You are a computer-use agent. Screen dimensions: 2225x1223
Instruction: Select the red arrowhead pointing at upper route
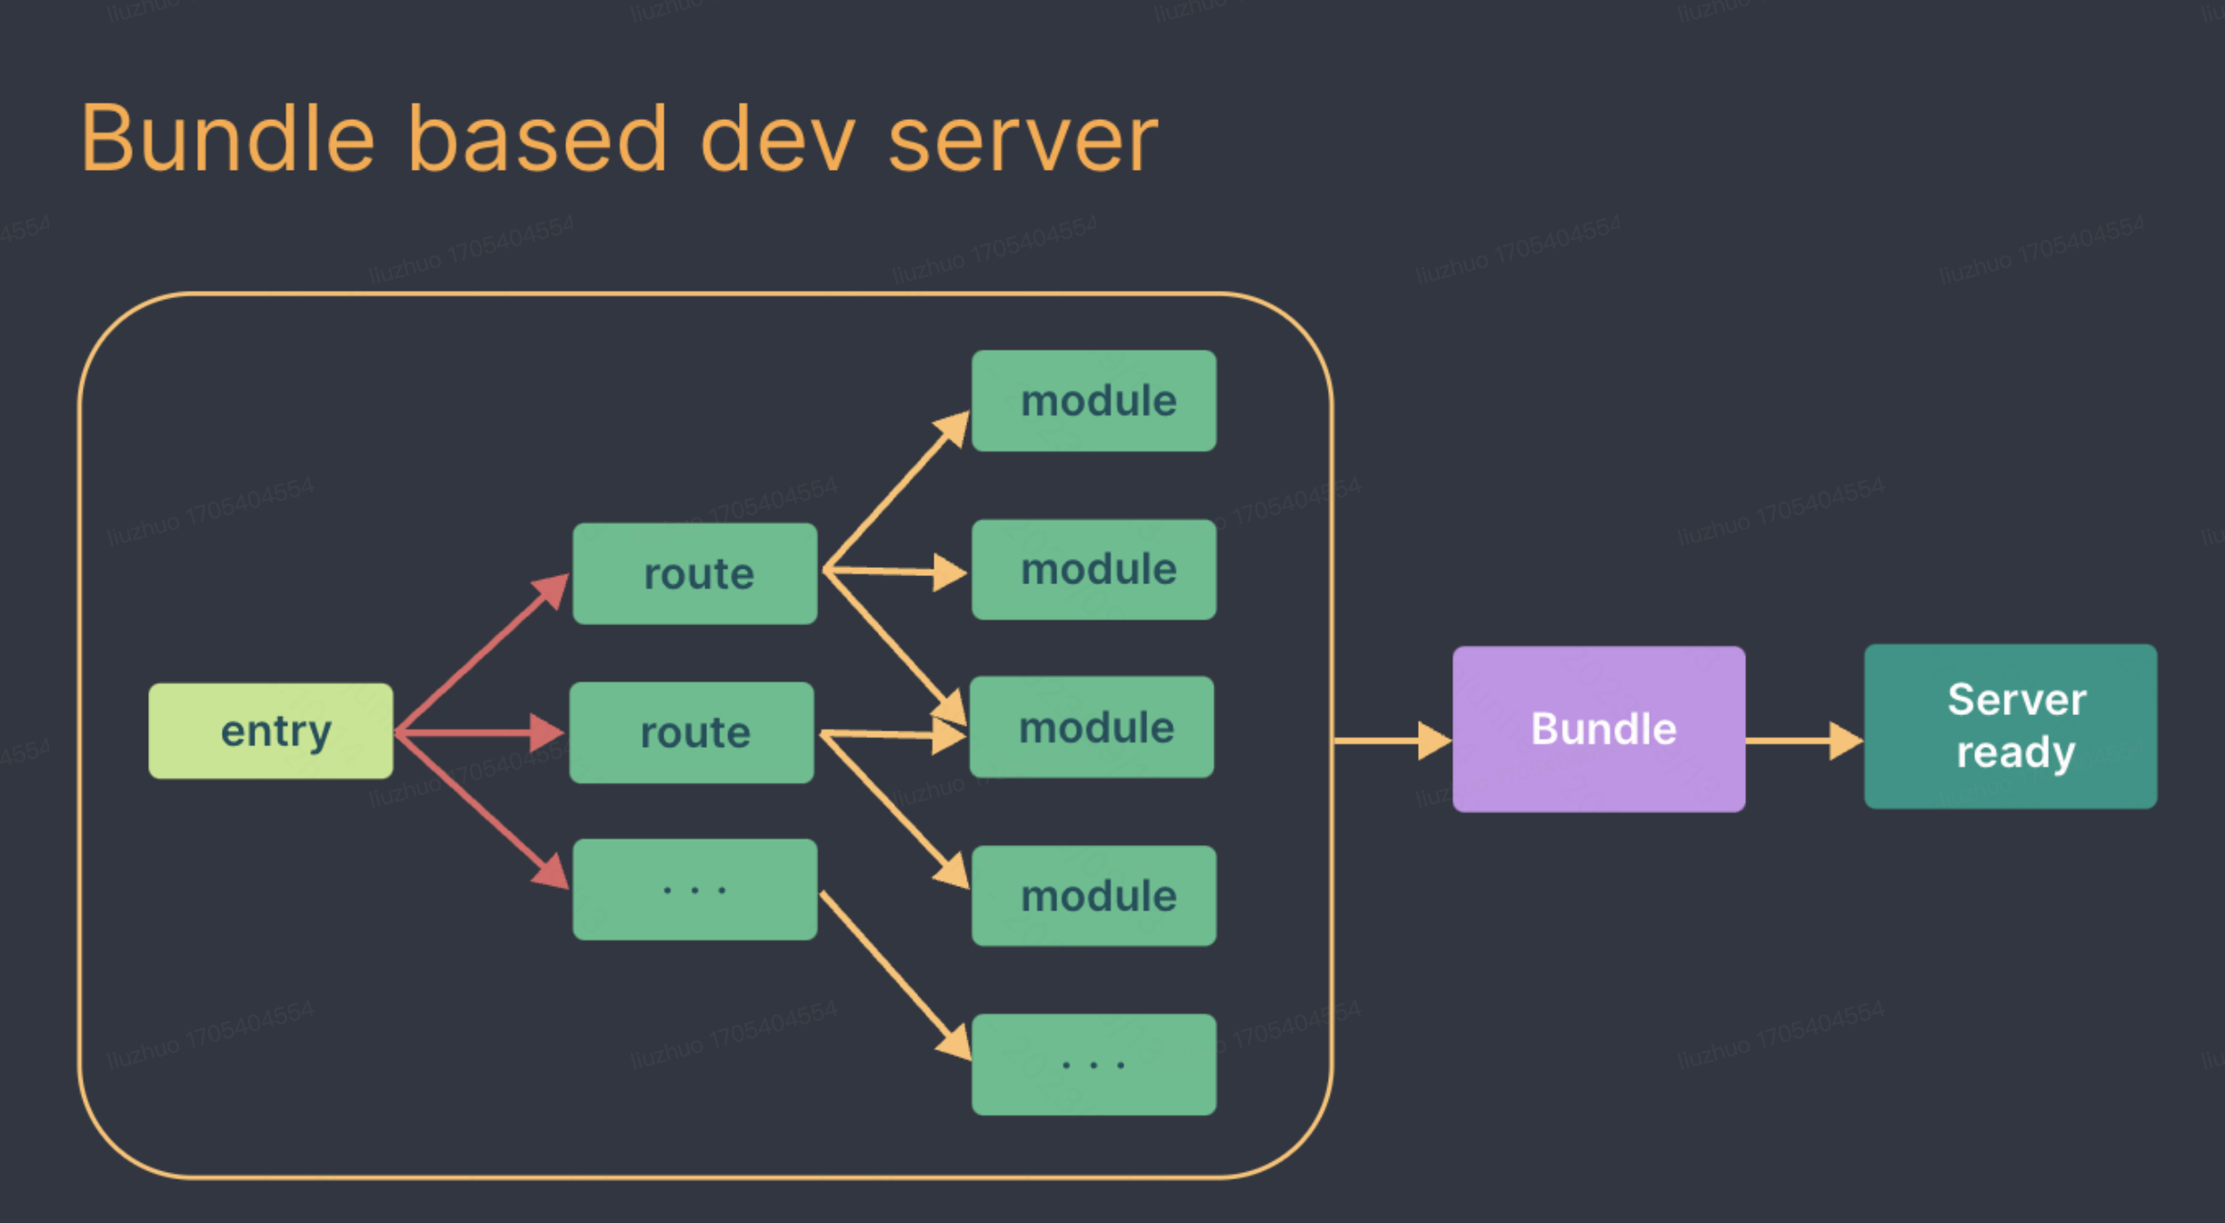[552, 591]
